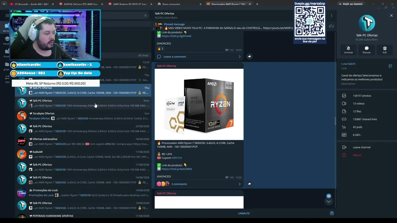
Task: Open the 13 videos media list
Action: tap(366, 103)
